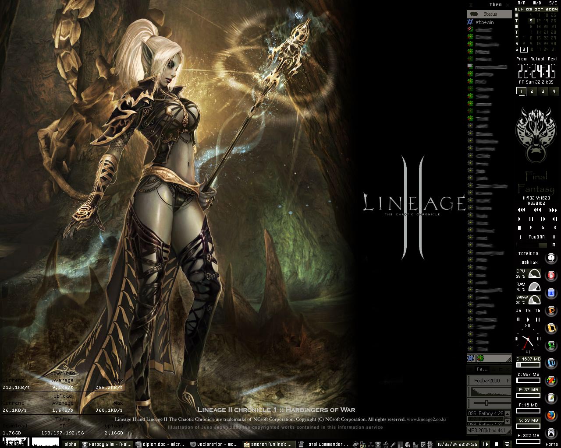
Task: Select calendar day 12
Action: (538, 21)
